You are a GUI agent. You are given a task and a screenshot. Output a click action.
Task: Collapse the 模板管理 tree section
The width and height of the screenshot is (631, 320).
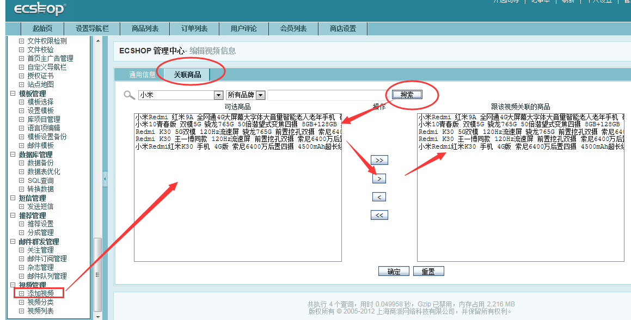point(13,94)
